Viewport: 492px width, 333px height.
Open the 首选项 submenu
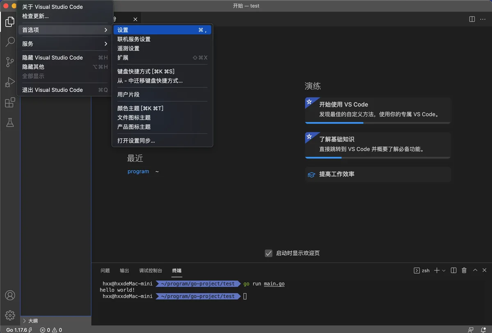(x=65, y=30)
